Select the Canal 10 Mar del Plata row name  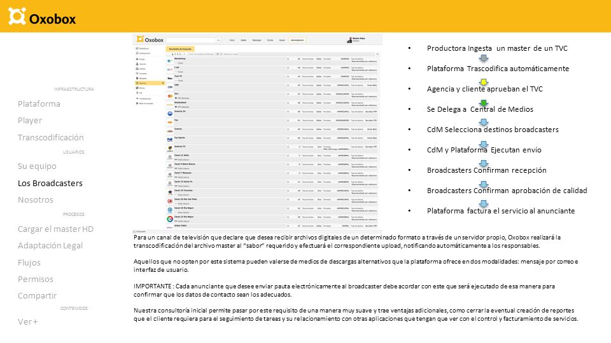(x=185, y=199)
